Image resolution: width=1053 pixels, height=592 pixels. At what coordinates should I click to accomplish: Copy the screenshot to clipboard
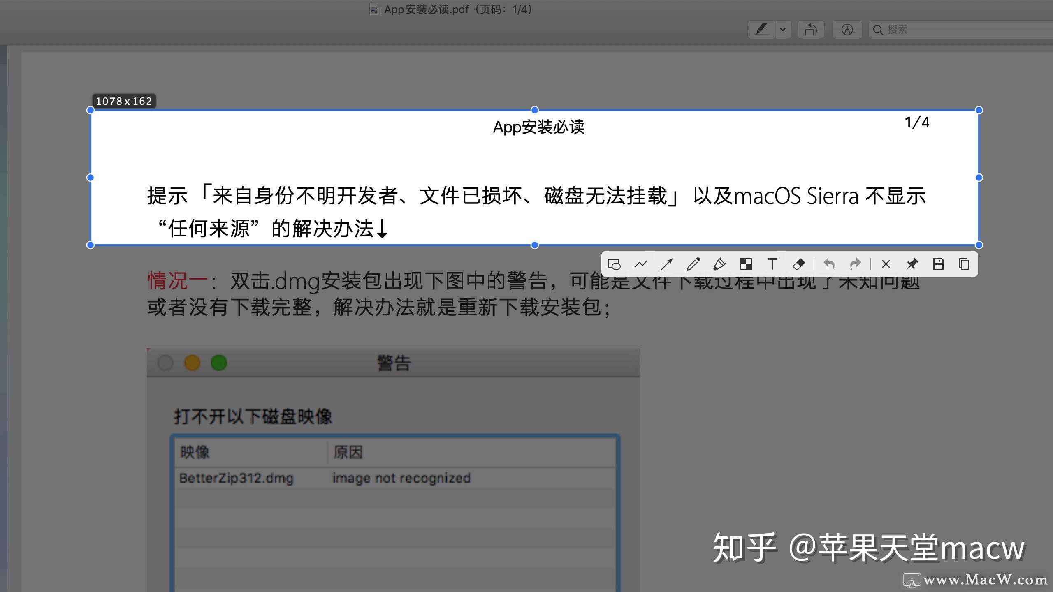pos(964,264)
